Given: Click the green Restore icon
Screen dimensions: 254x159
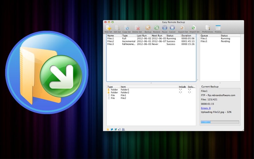Looking at the screenshot, I should pyautogui.click(x=157, y=28).
